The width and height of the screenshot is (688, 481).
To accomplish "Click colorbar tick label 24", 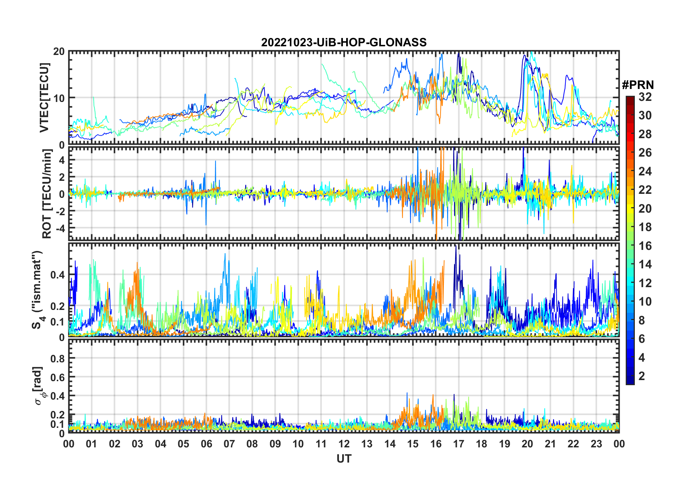I will [645, 171].
